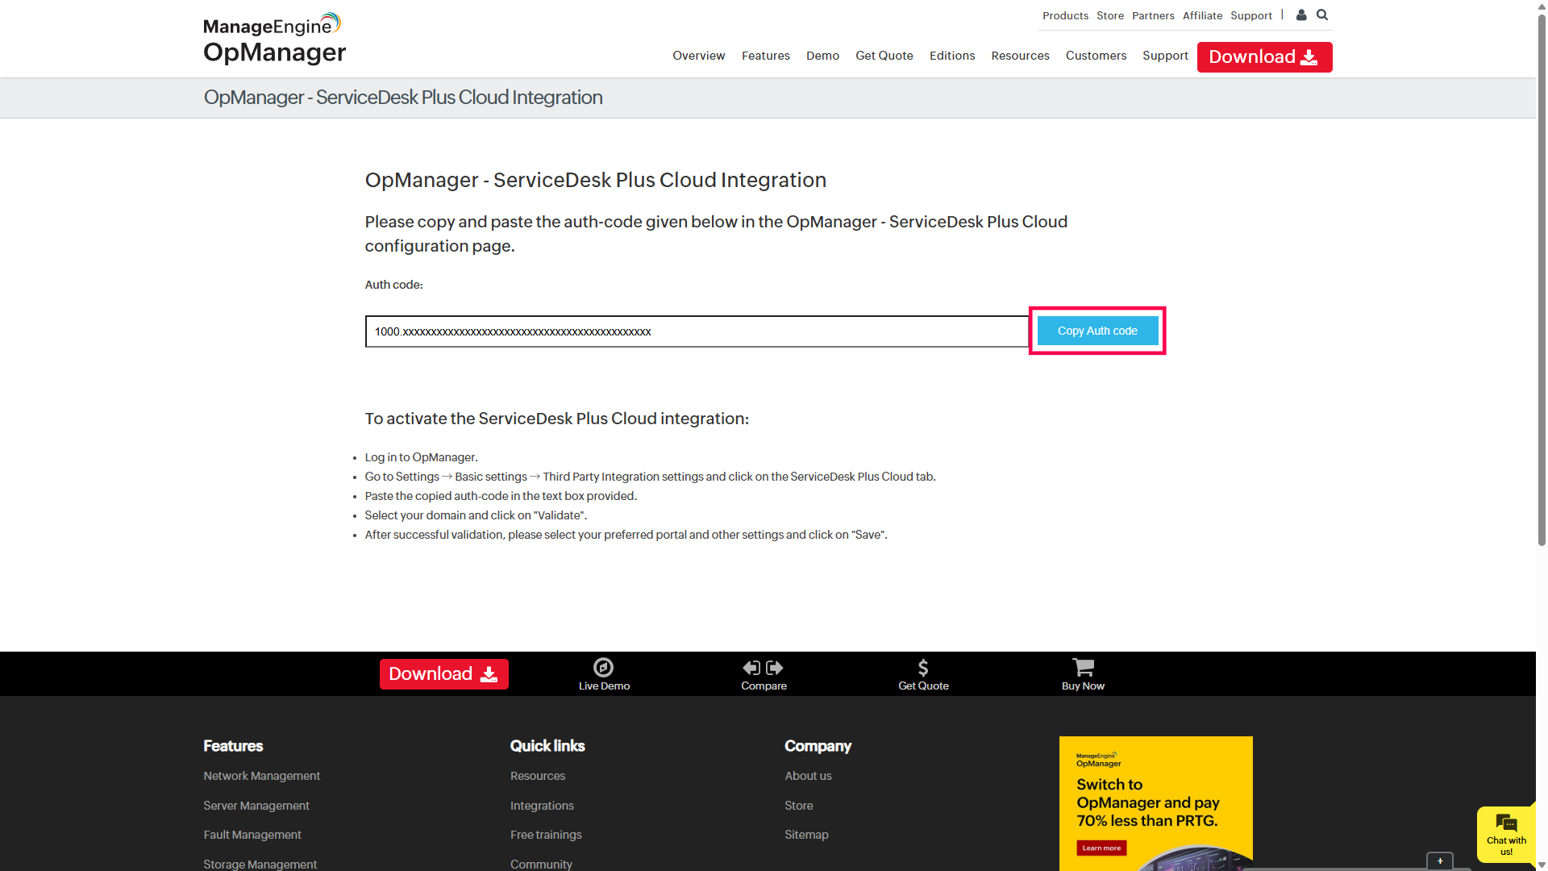Open the Editions menu item
The image size is (1548, 871).
click(951, 56)
